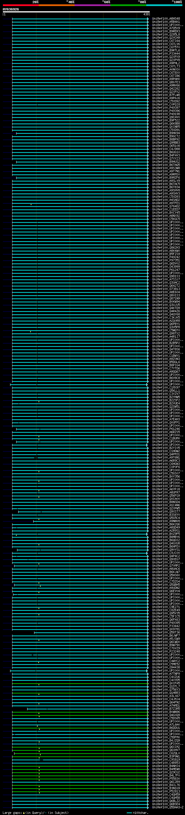Open hit UniRef100_Q285L8

pos(166,34)
